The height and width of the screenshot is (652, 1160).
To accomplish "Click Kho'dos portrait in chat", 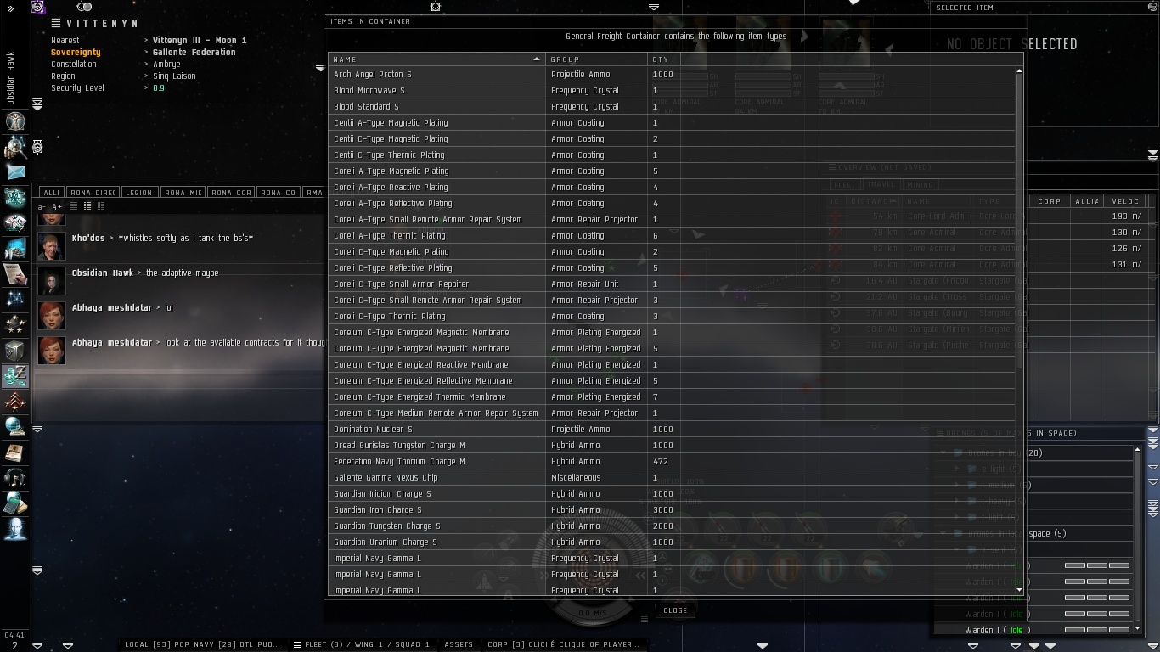I will [52, 245].
